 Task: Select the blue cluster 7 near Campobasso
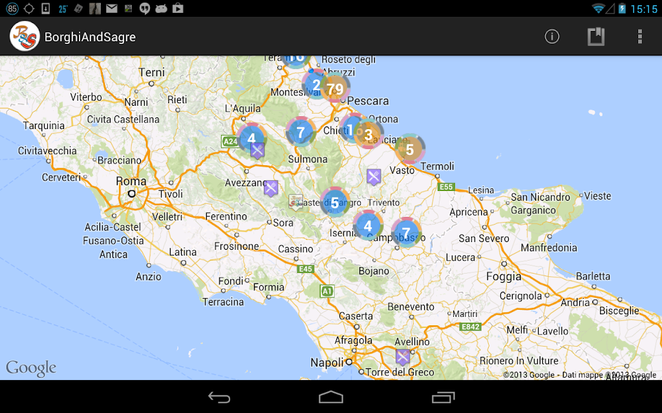(406, 232)
